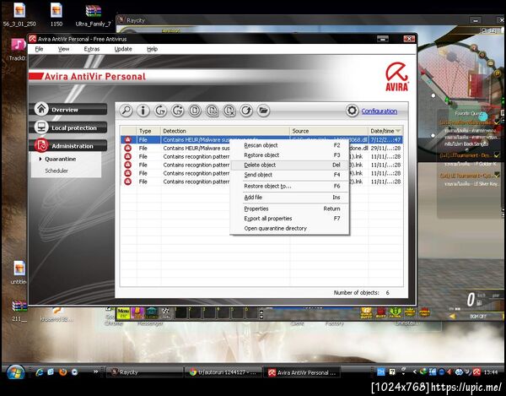Click the Windows Start orb
506x396 pixels.
15,372
